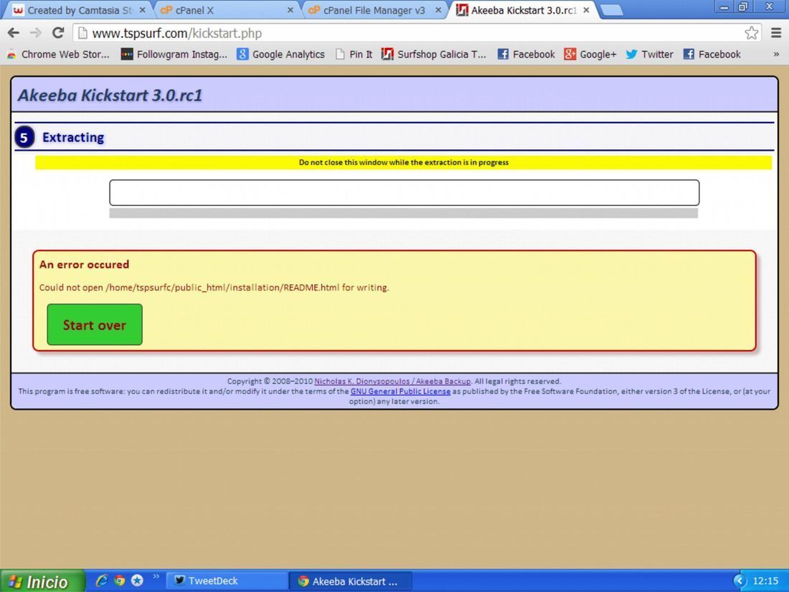Click the yellow do-not-close warning banner
The image size is (789, 592).
pyautogui.click(x=404, y=163)
